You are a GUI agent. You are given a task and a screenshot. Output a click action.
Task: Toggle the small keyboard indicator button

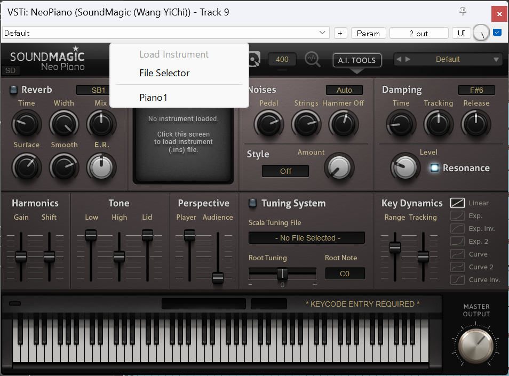coord(15,303)
